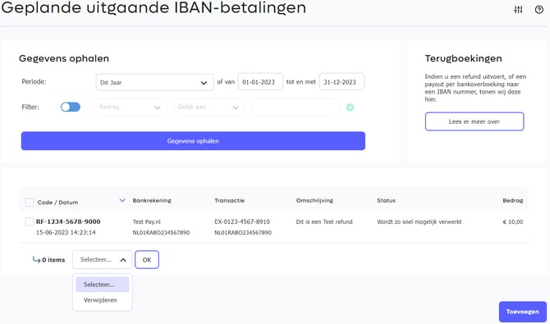The image size is (550, 324).
Task: Choose 'Verwijderen' option in list
Action: click(100, 300)
